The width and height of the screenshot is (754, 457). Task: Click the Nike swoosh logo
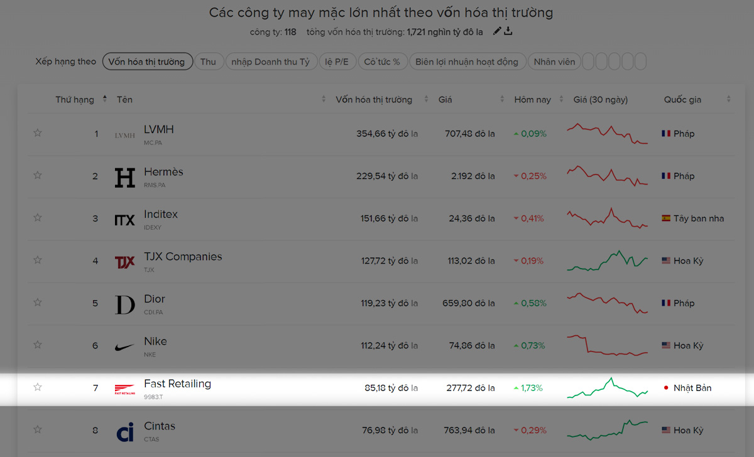pos(124,346)
